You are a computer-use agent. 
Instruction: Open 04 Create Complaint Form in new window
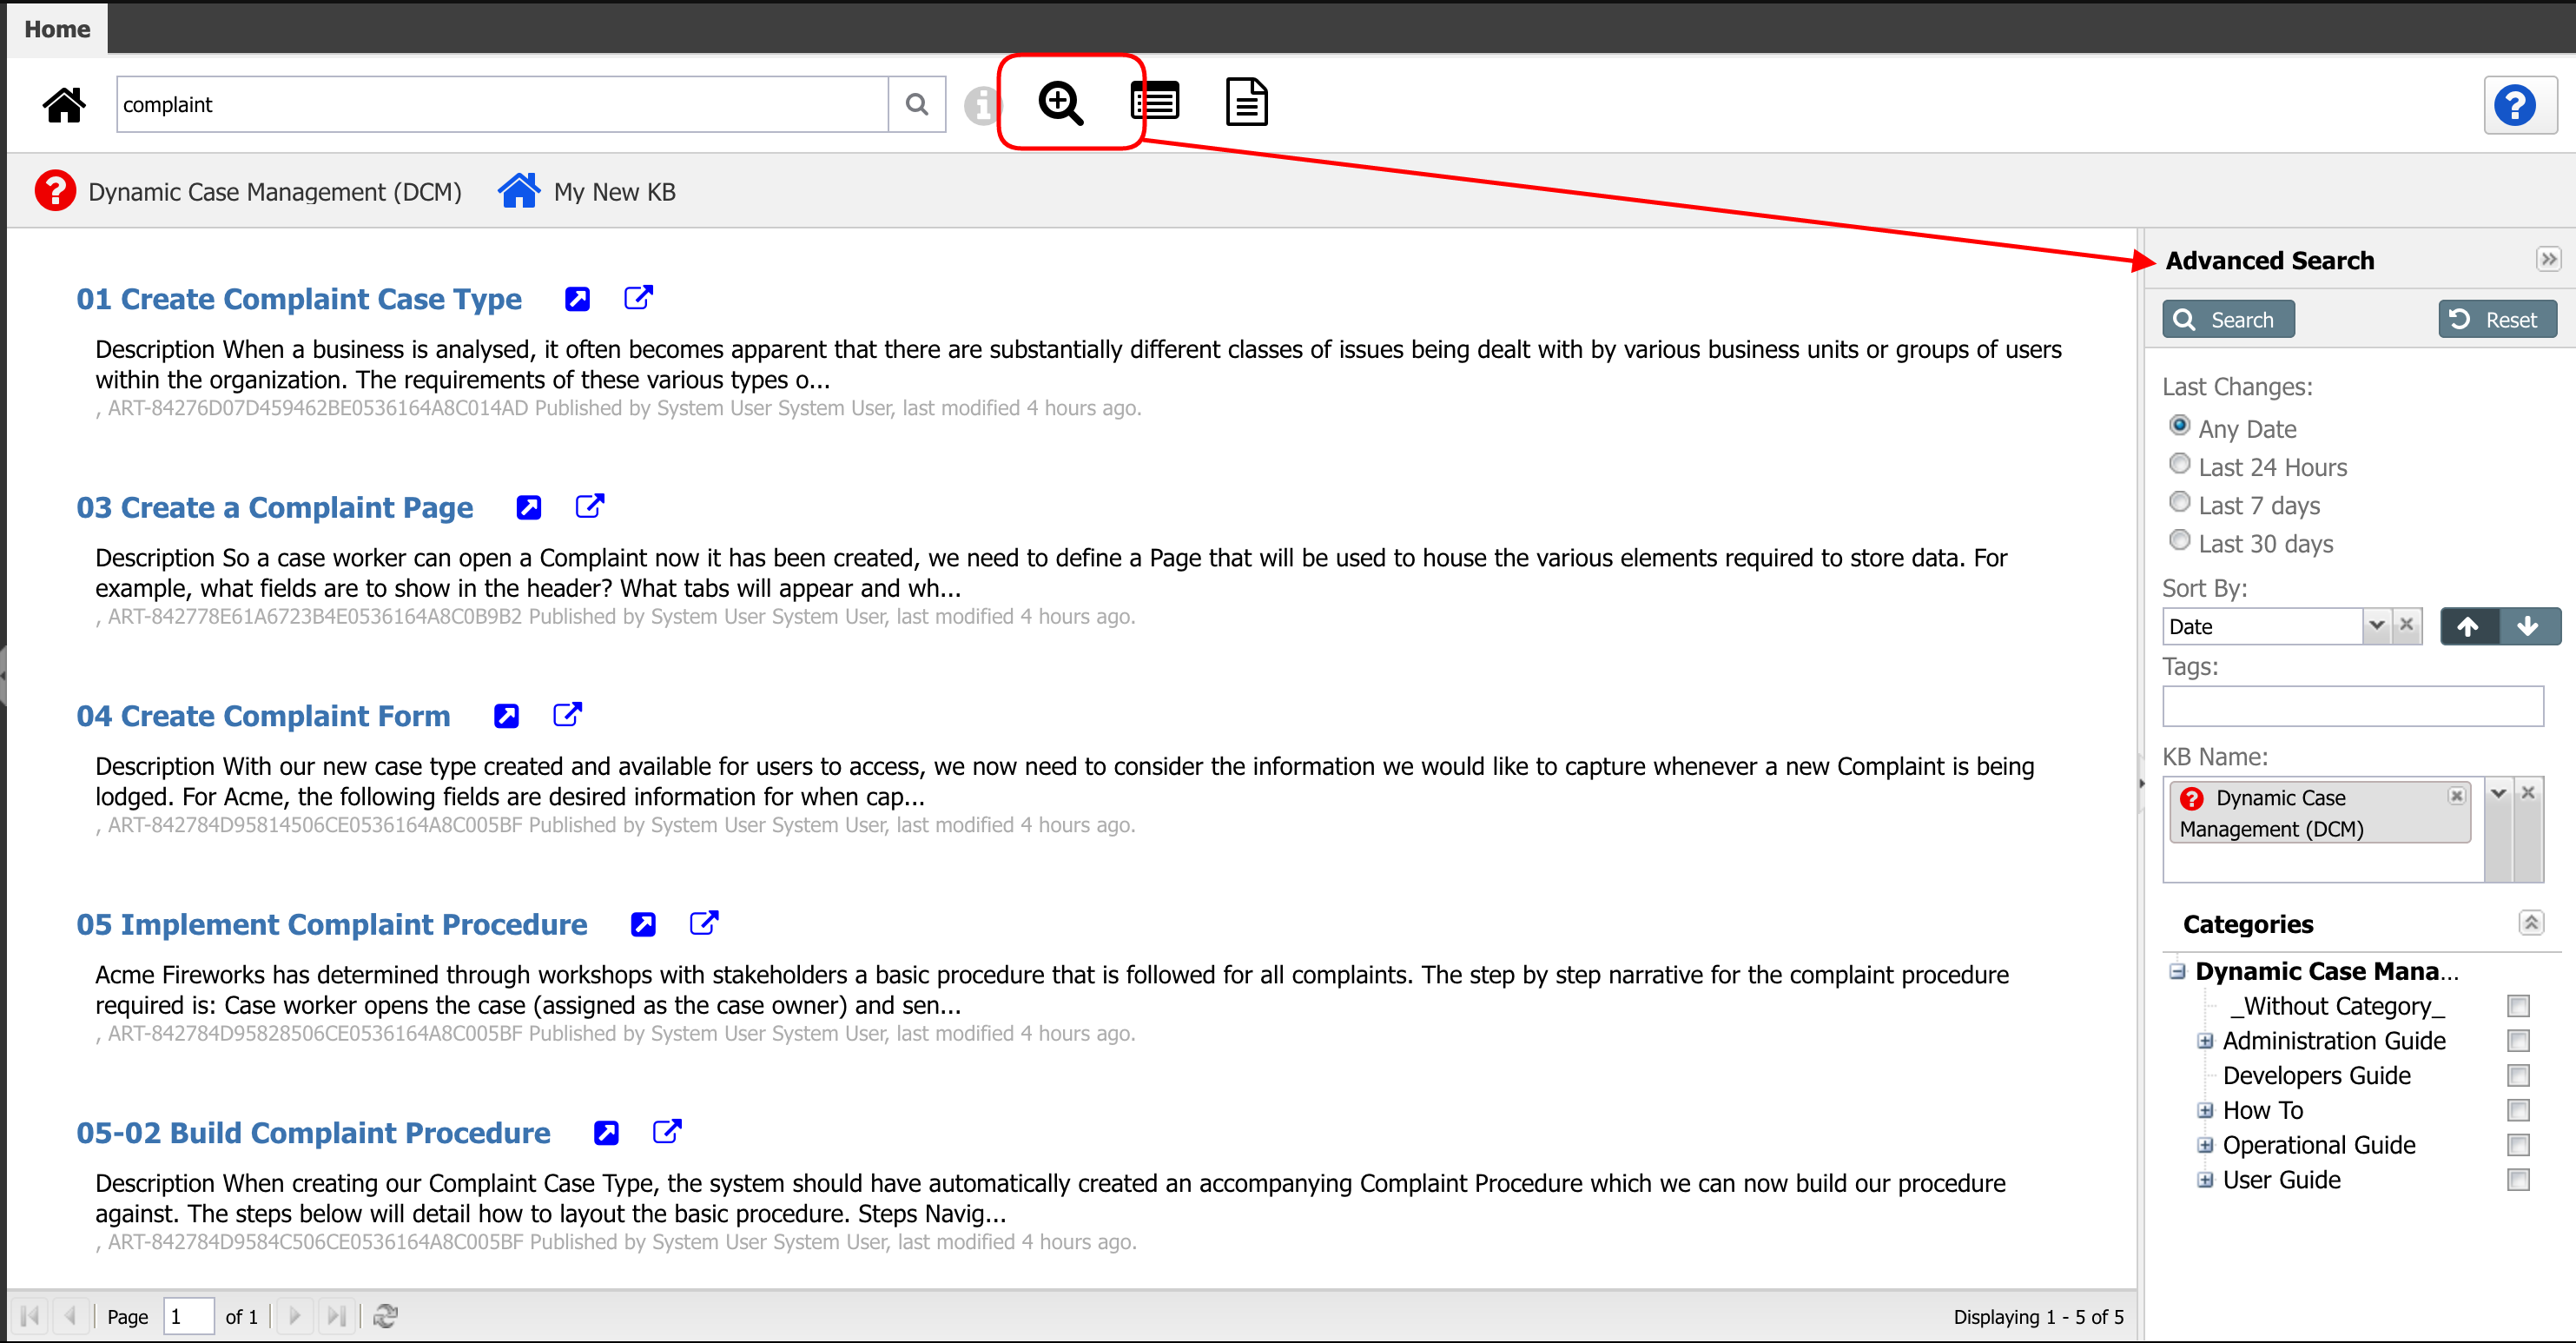pos(568,714)
